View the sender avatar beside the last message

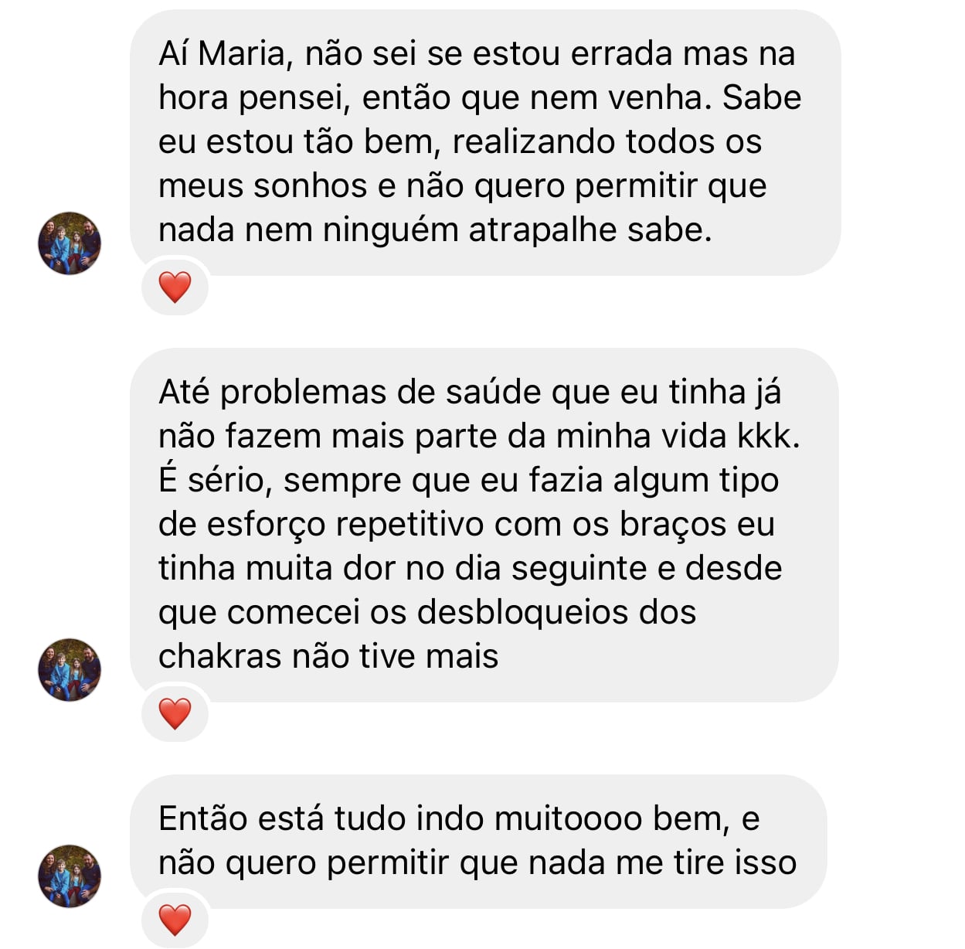pos(70,876)
